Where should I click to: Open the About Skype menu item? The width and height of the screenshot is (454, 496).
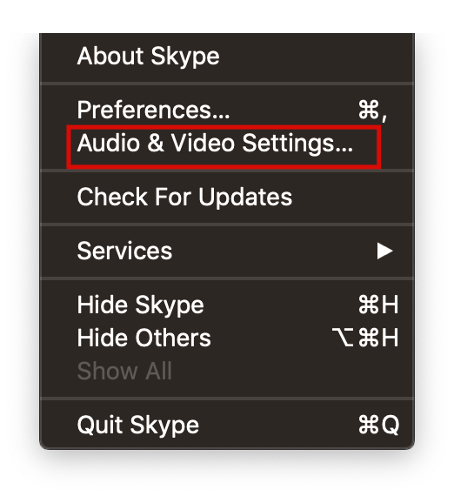[227, 56]
